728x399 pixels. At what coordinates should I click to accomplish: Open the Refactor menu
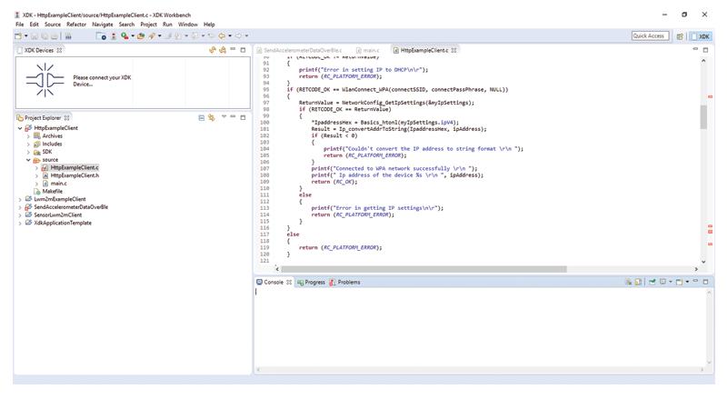[76, 25]
